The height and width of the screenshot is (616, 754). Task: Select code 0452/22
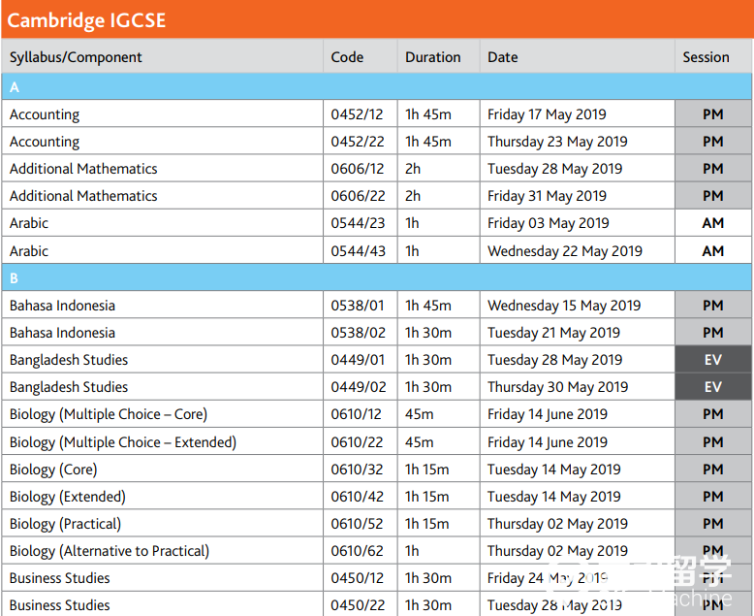coord(358,142)
